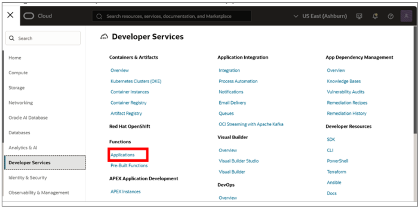
Task: Open Overview under App Dependency Management
Action: [336, 70]
